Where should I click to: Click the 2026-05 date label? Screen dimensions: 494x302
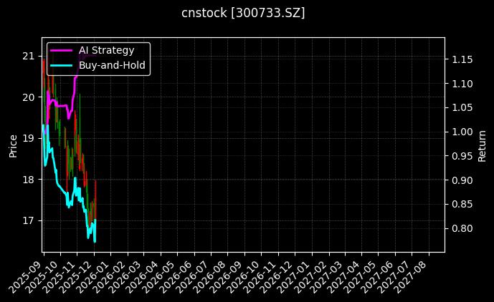point(159,278)
